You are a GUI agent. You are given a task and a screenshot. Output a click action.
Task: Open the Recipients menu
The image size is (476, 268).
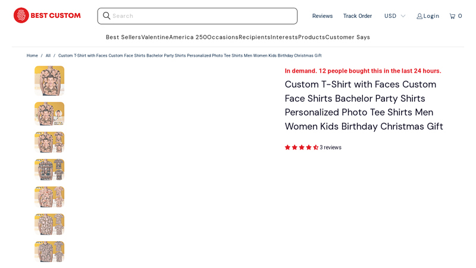(254, 37)
